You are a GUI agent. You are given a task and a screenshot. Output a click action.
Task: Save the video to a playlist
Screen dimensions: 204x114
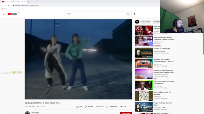point(123,107)
